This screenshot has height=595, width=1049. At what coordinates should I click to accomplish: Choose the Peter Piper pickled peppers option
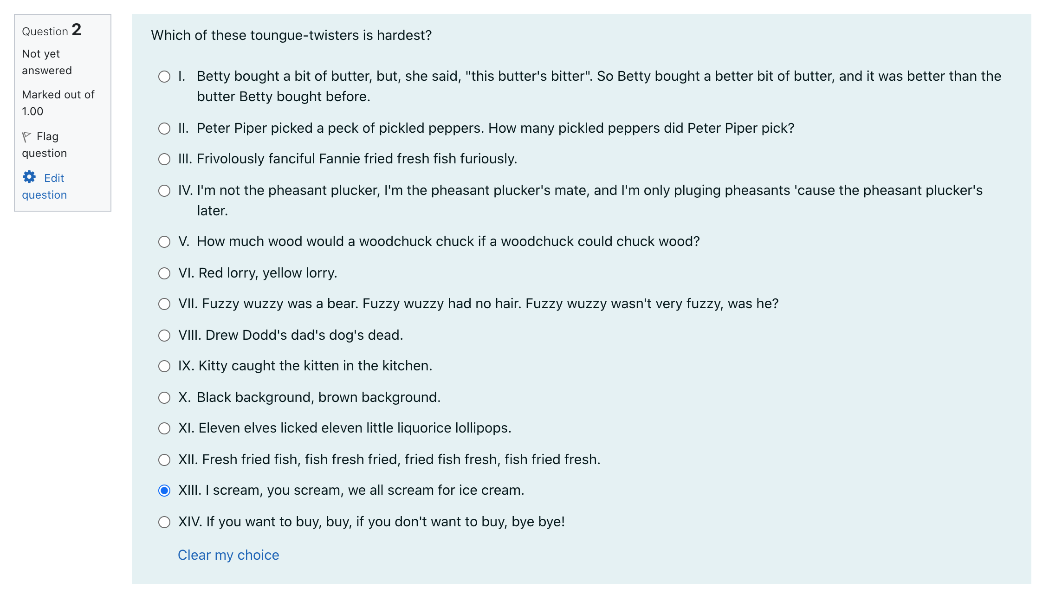click(x=164, y=129)
